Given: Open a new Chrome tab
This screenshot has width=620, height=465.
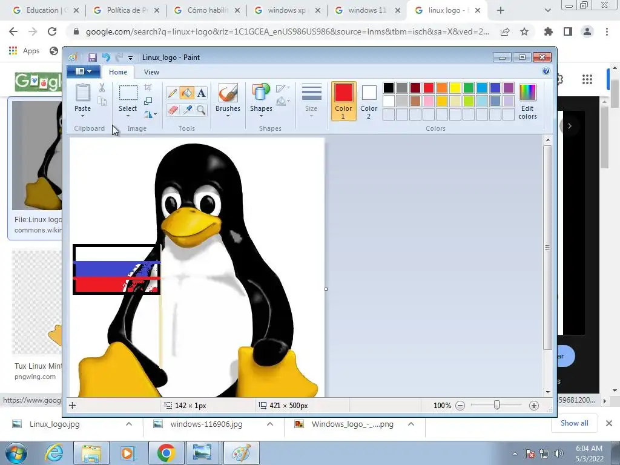Looking at the screenshot, I should pyautogui.click(x=501, y=10).
